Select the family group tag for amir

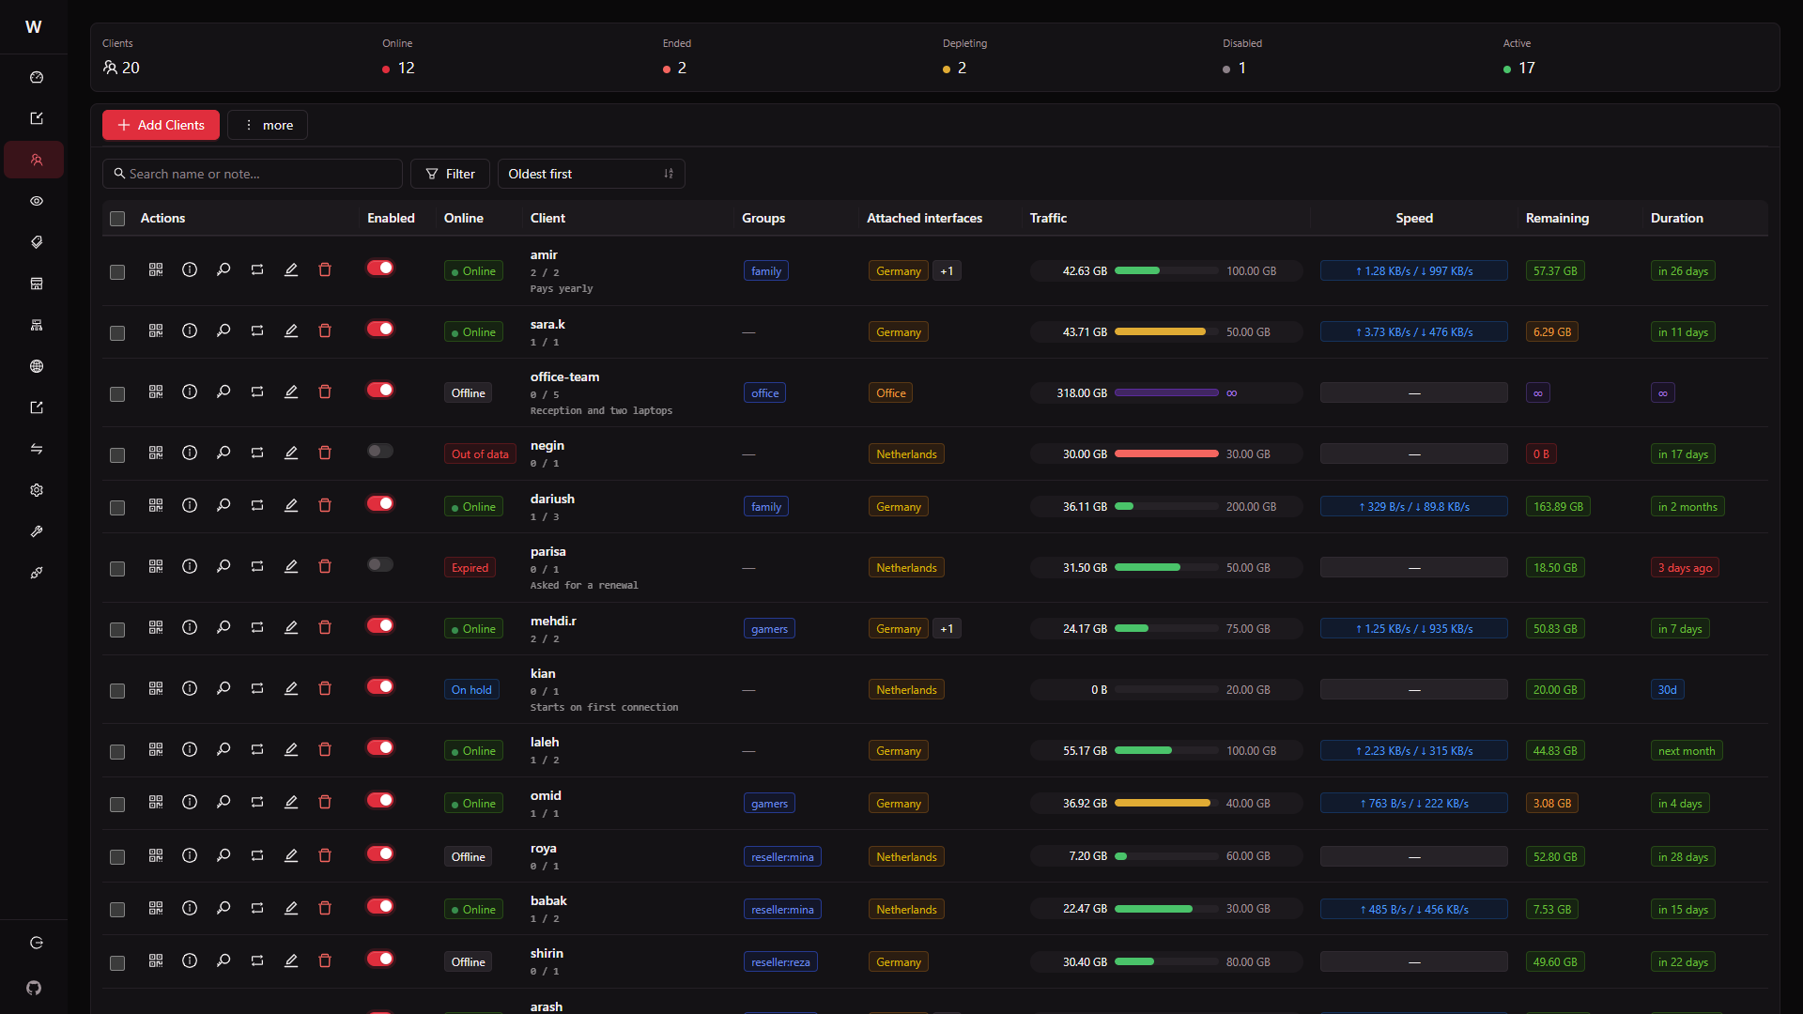coord(766,271)
